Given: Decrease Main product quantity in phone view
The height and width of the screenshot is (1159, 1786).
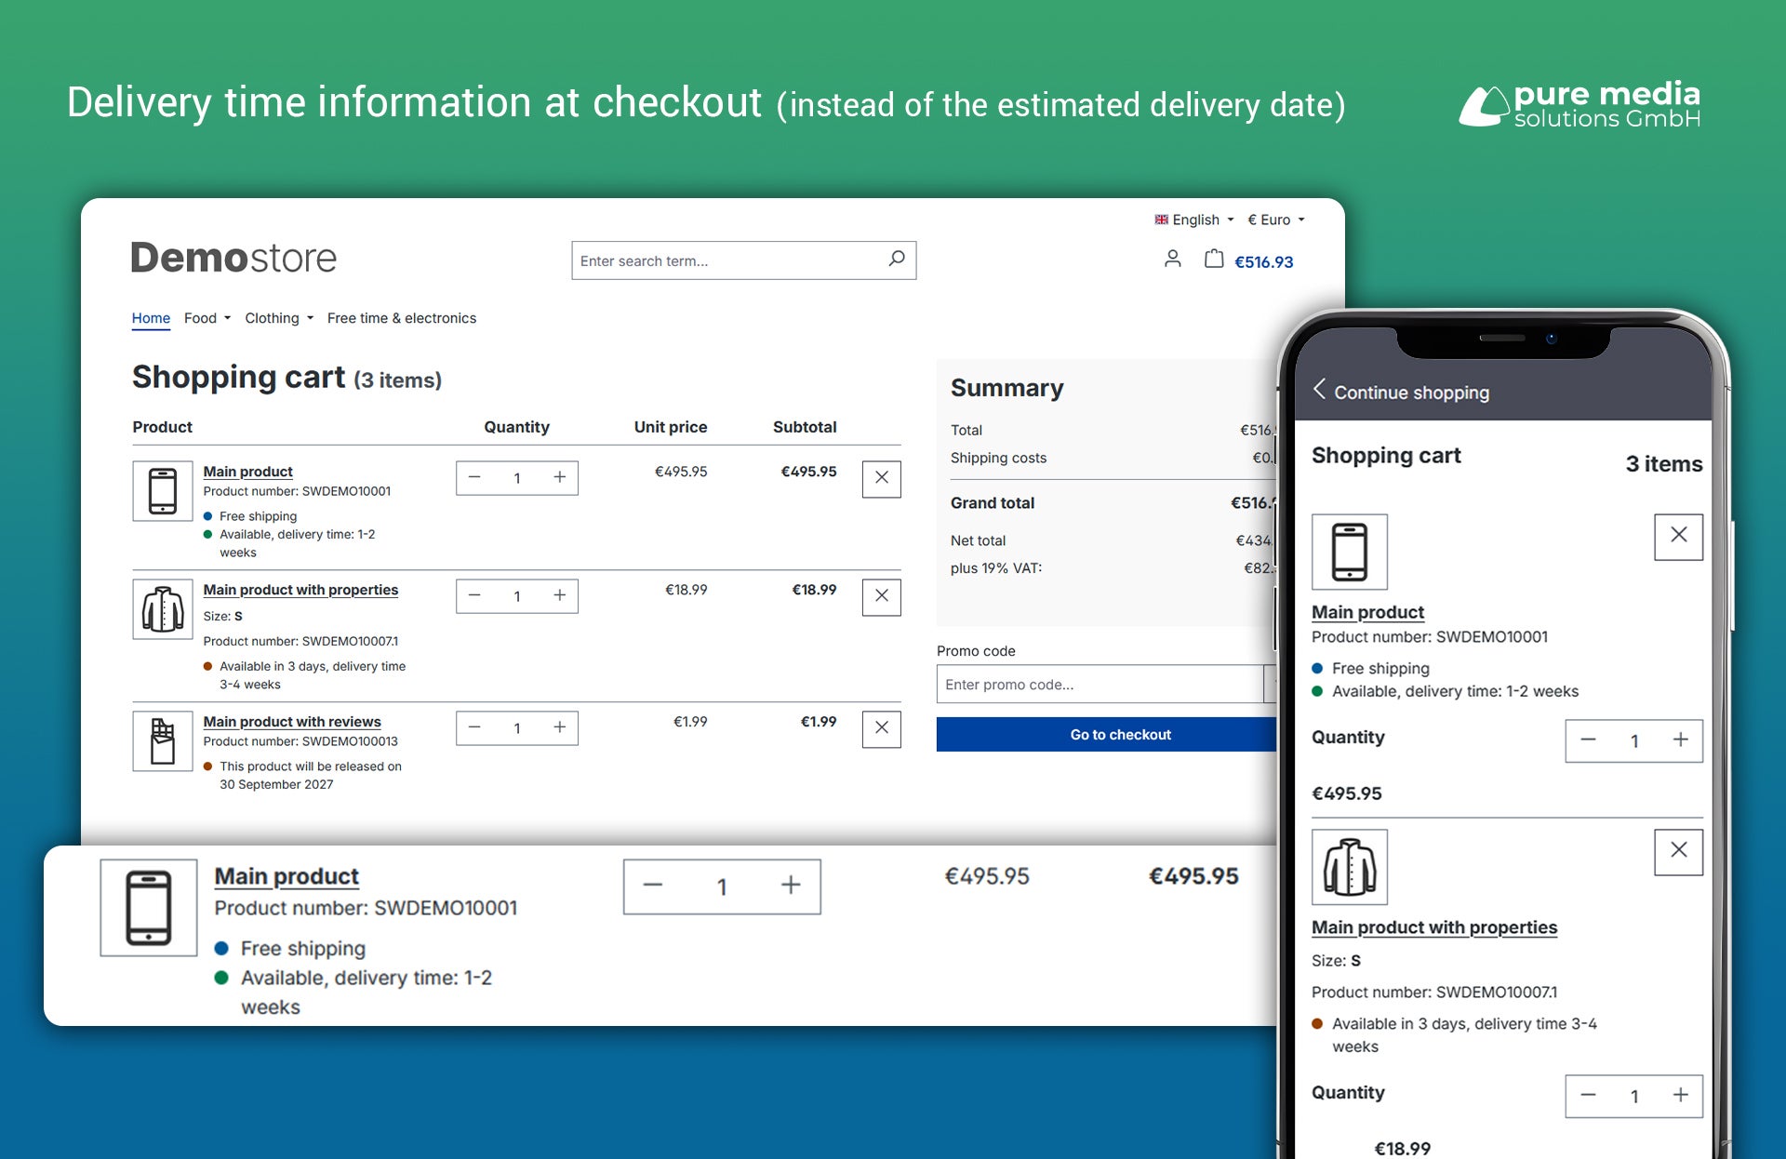Looking at the screenshot, I should tap(1589, 740).
